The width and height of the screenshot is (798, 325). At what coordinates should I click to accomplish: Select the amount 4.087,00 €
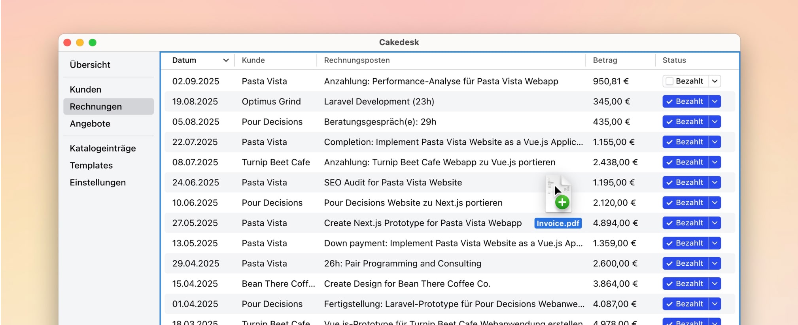615,304
